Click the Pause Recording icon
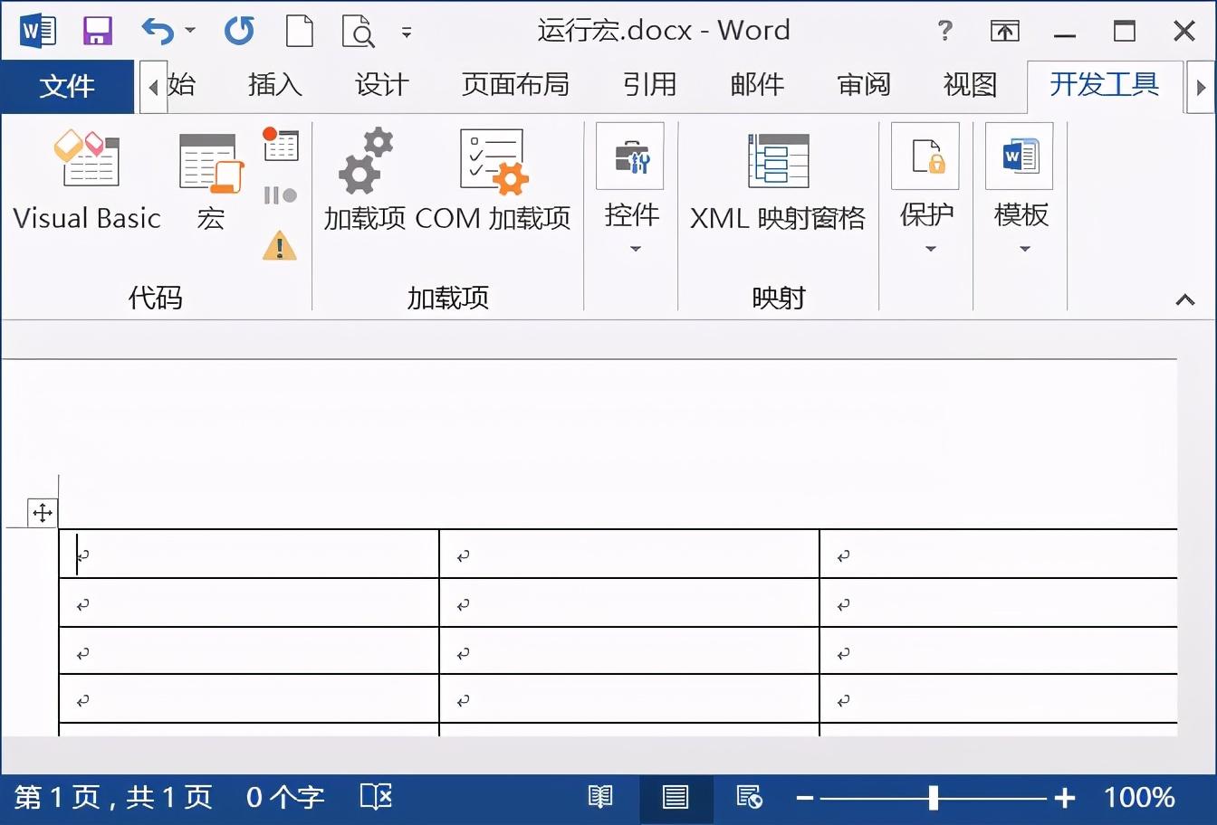Image resolution: width=1217 pixels, height=825 pixels. [281, 194]
